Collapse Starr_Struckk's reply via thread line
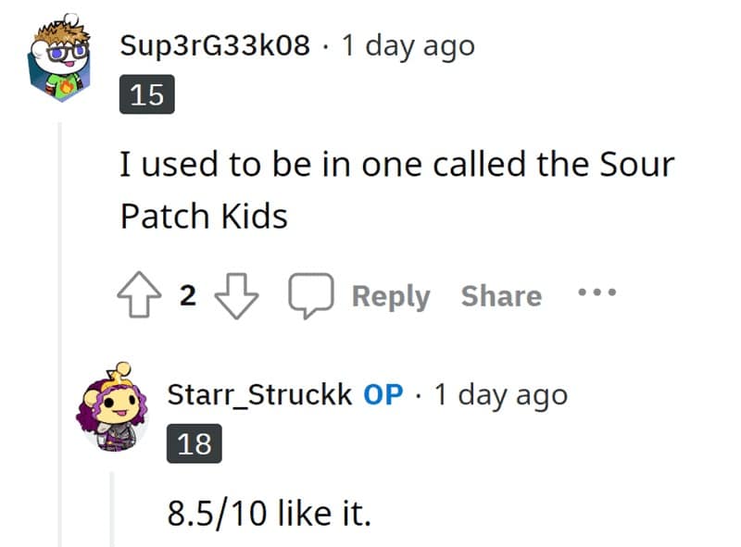The image size is (741, 547). (112, 508)
